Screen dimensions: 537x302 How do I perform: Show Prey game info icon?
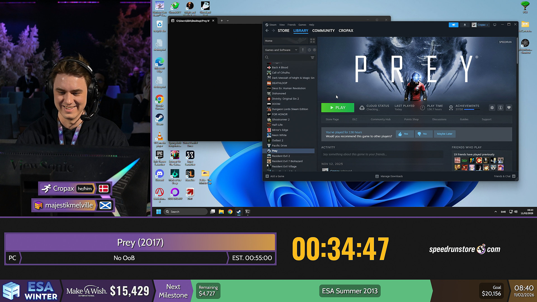coord(500,108)
